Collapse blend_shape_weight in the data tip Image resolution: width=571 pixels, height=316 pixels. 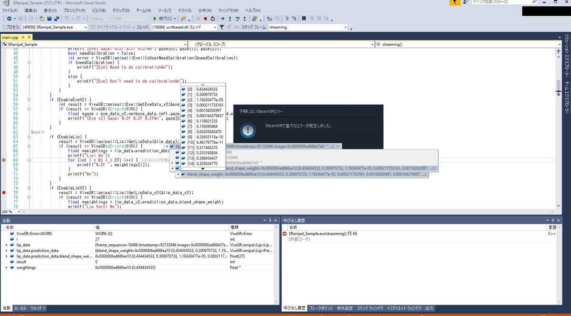point(178,175)
